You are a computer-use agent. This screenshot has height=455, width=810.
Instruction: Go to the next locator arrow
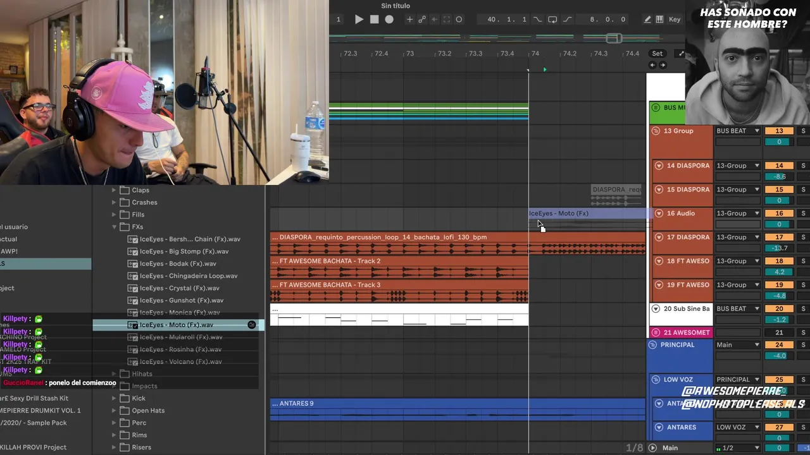pyautogui.click(x=663, y=65)
